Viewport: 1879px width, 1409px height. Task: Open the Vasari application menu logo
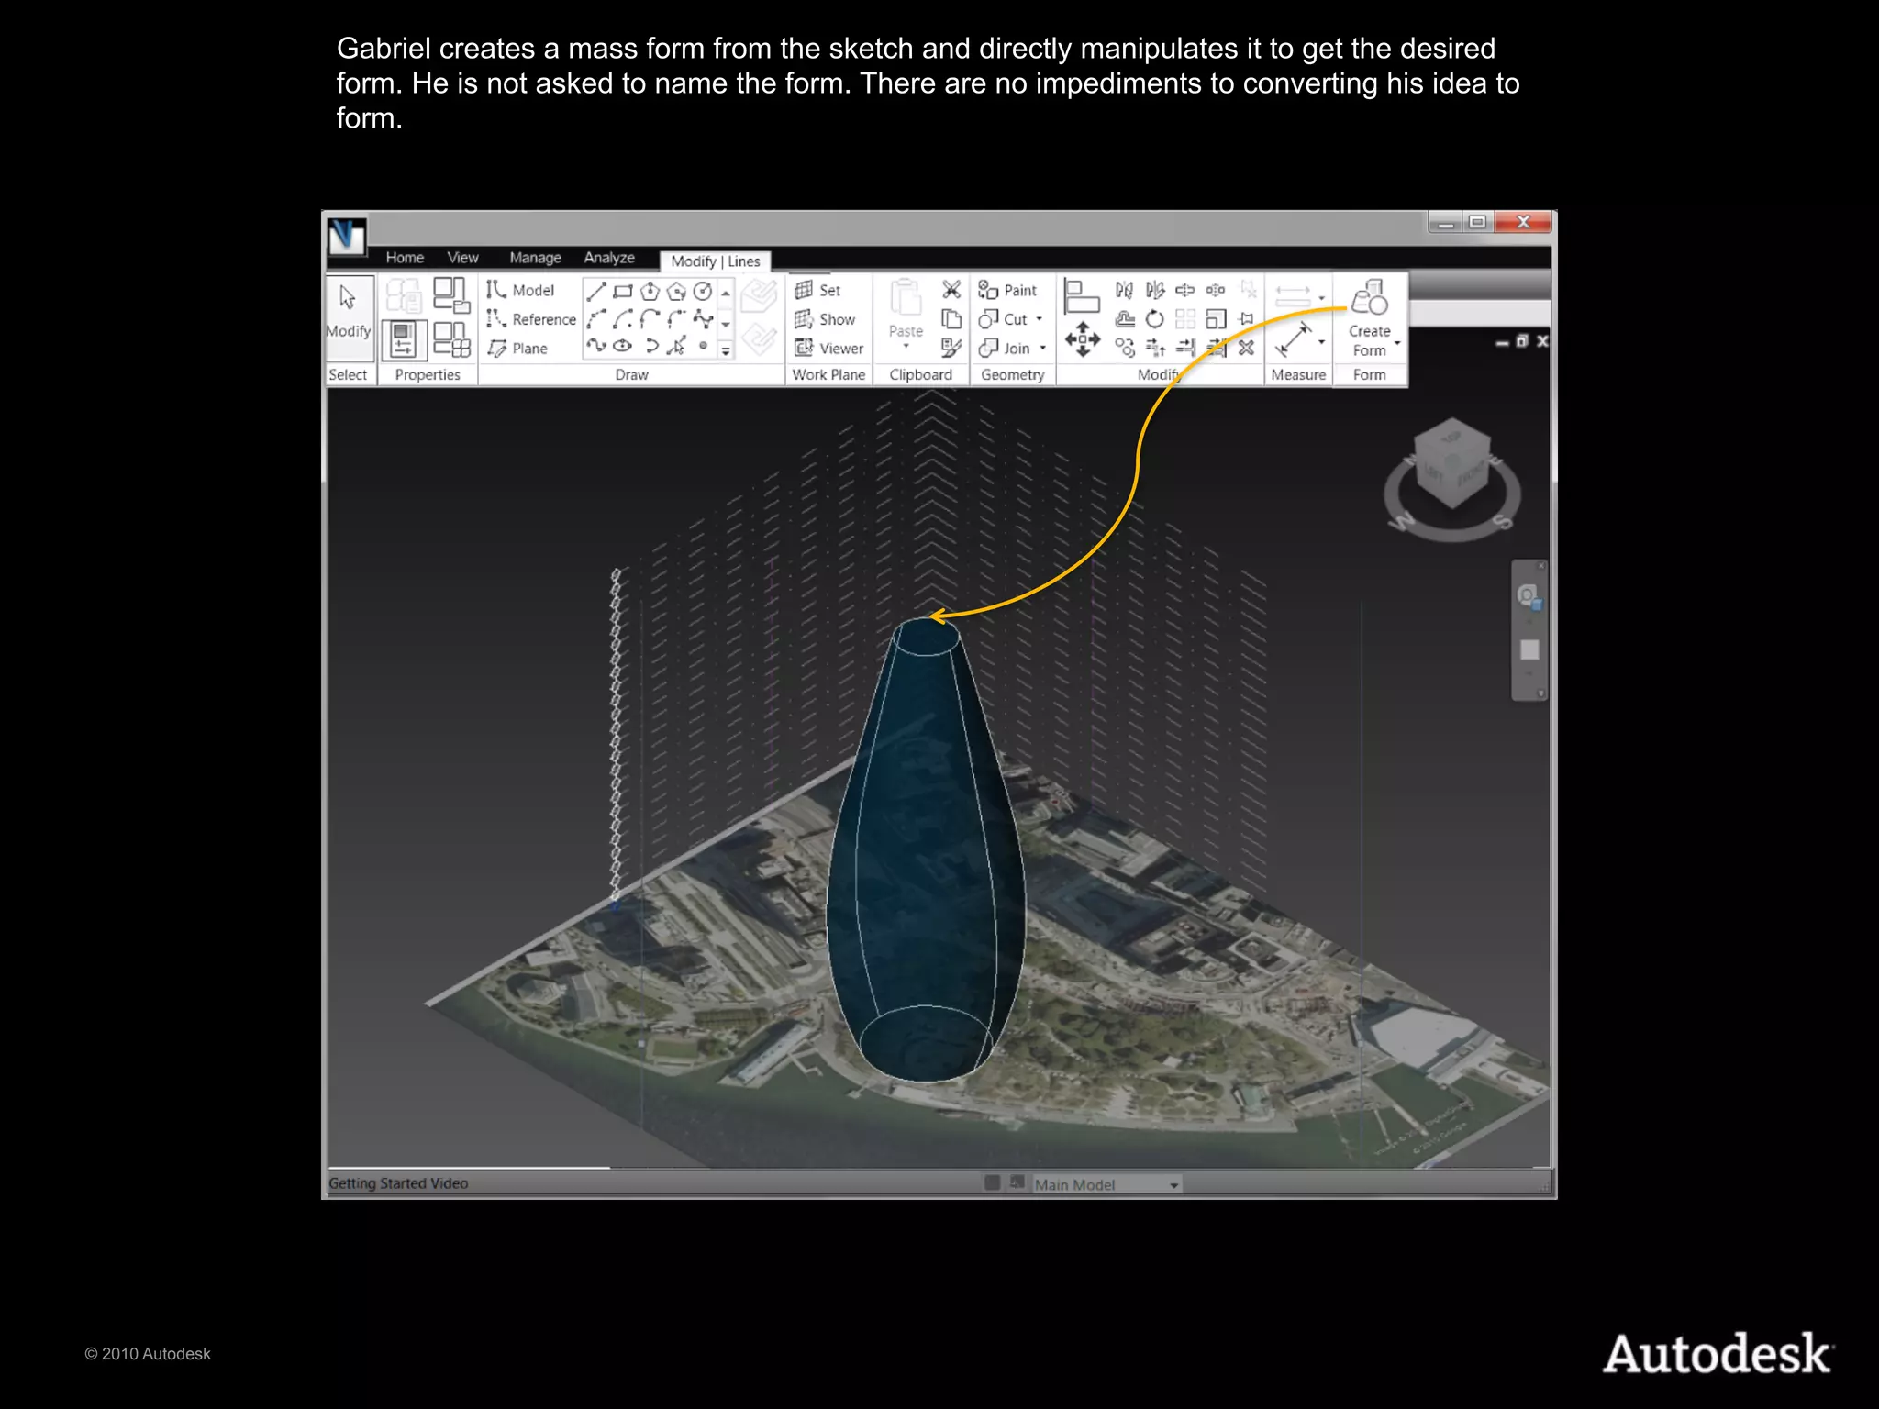pos(347,237)
